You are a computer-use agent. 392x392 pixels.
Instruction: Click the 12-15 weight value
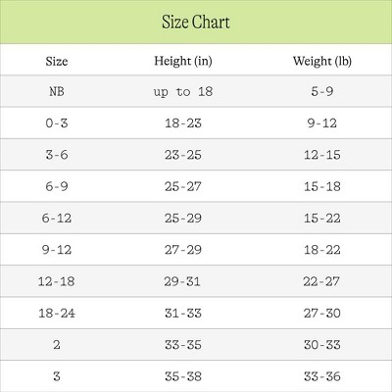[322, 155]
